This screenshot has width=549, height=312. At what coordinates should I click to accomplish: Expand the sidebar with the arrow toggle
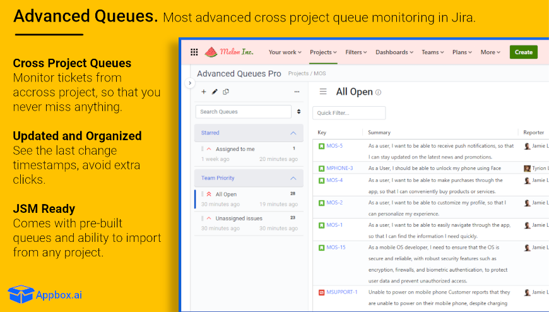[190, 83]
